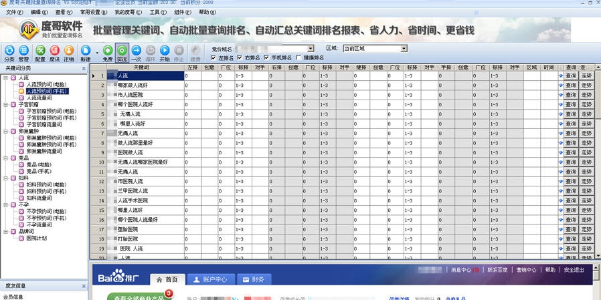Collapse the 人流 tree group
The image size is (601, 300).
coord(6,78)
